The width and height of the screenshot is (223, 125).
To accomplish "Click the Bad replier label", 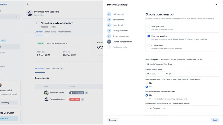I will pyautogui.click(x=75, y=99).
